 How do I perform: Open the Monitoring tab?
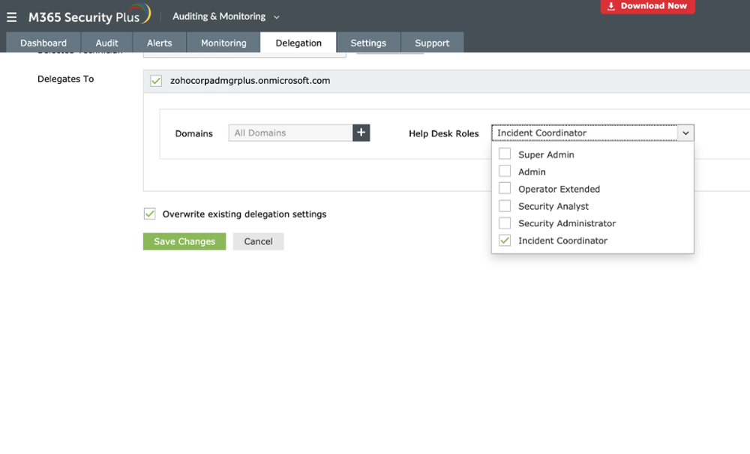tap(223, 43)
